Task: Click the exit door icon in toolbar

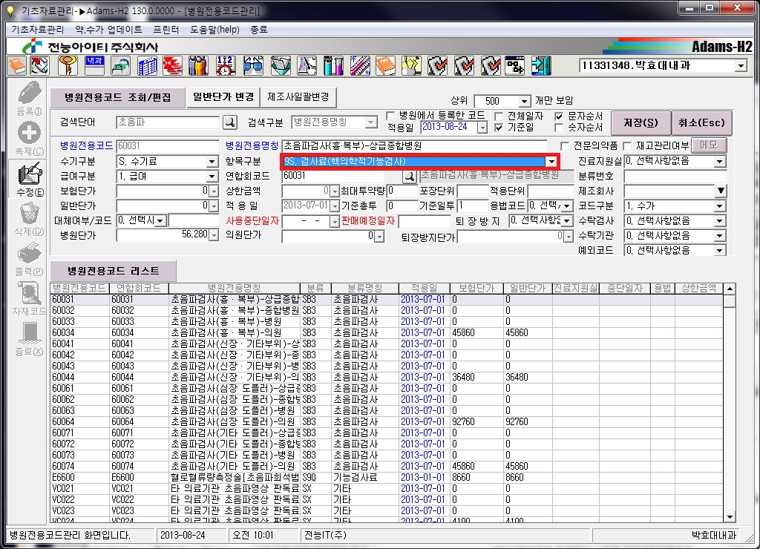Action: [541, 66]
